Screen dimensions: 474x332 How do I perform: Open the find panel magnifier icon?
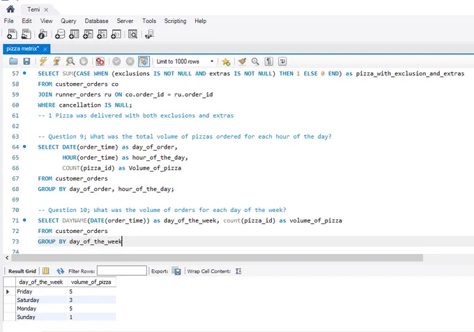coord(255,61)
